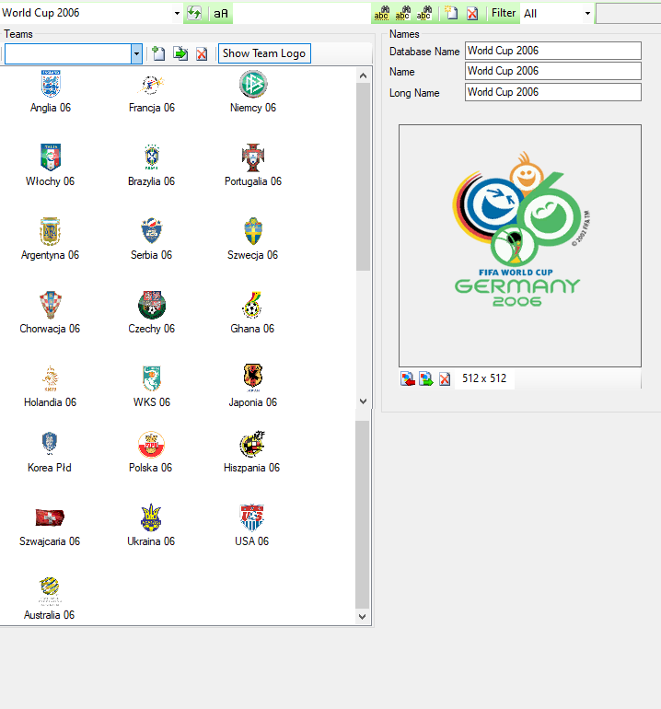The image size is (661, 709).
Task: Click the green refresh arrows icon
Action: point(195,13)
